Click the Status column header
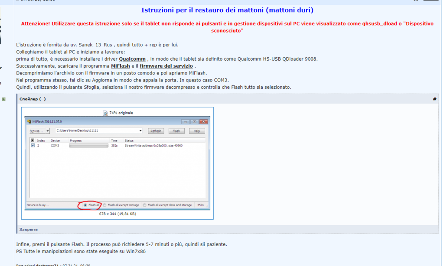Image resolution: width=444 pixels, height=266 pixels. (129, 141)
